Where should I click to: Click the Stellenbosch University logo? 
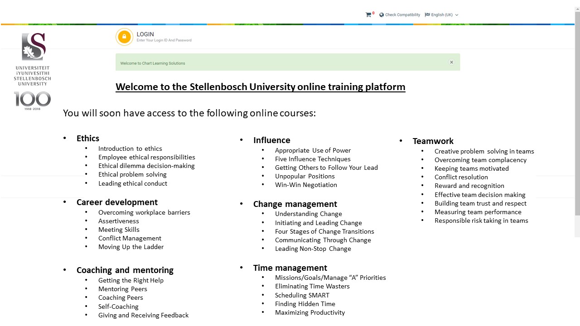[x=33, y=59]
